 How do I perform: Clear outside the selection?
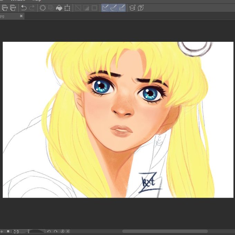click(x=51, y=8)
